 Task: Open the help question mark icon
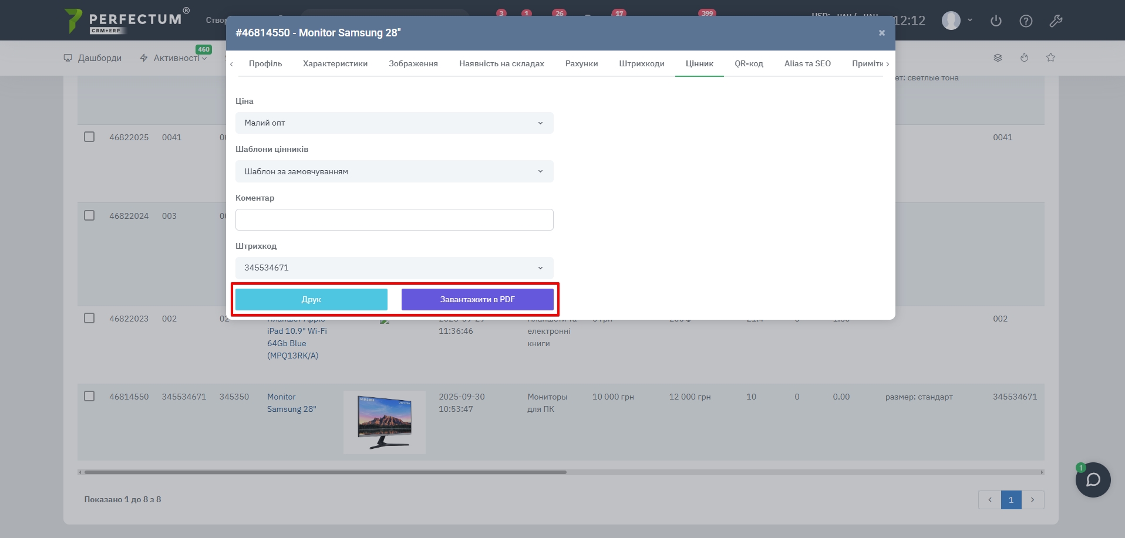coord(1026,21)
